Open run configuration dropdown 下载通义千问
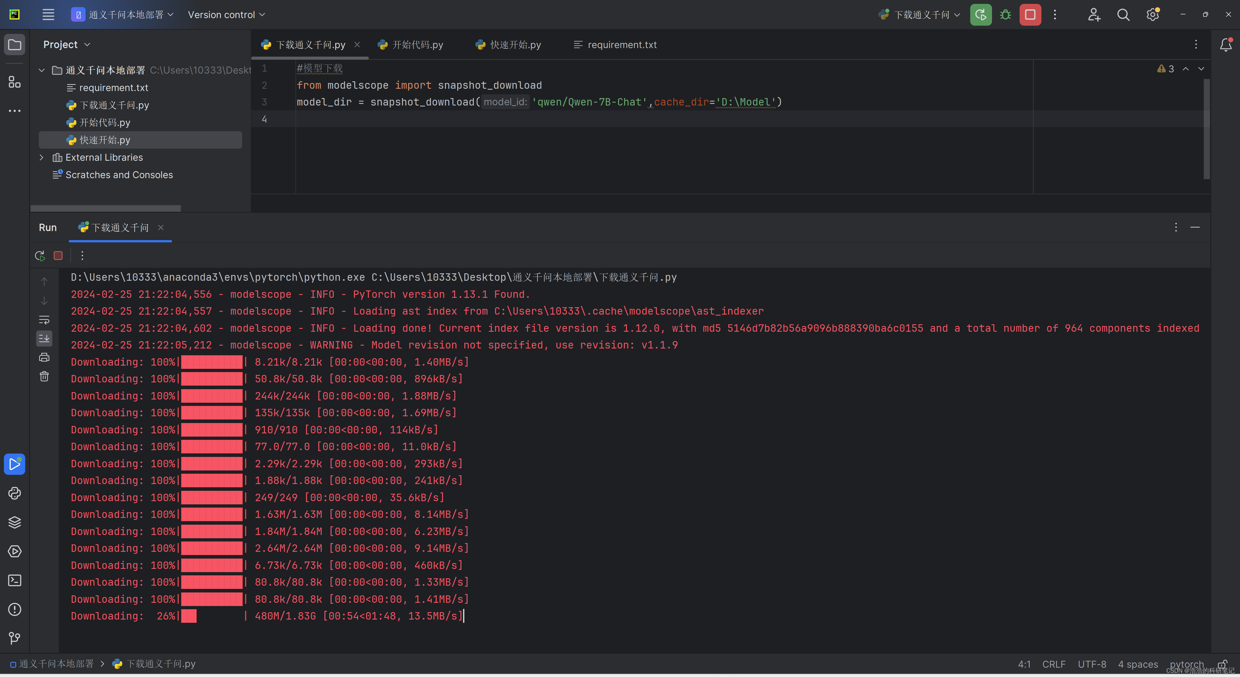The image size is (1240, 677). (x=919, y=15)
